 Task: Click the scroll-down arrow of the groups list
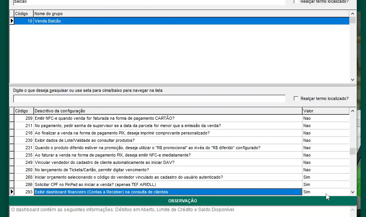(x=352, y=79)
